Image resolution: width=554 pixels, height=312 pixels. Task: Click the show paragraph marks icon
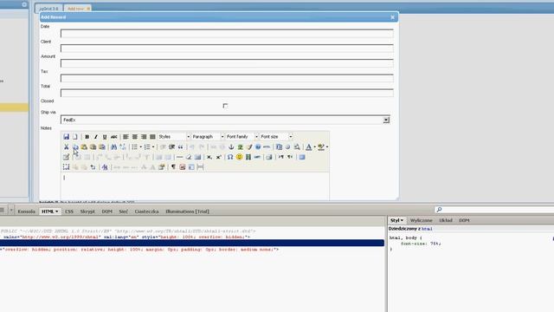[173, 167]
